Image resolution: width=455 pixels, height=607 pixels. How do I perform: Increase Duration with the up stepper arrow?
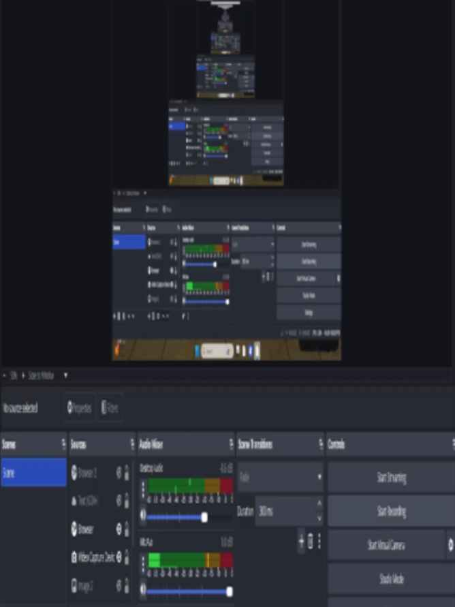319,503
